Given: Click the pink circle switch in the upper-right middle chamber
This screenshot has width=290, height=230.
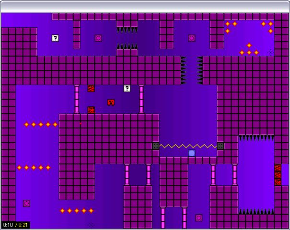Looking at the screenshot, I should [192, 38].
